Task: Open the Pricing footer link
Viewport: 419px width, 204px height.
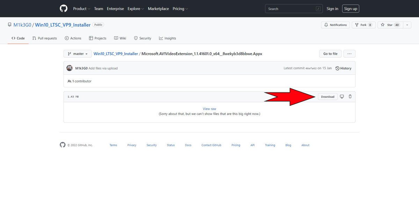Action: [x=236, y=145]
